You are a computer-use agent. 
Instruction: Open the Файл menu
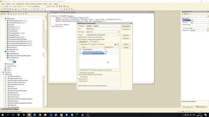[x=3, y=4]
